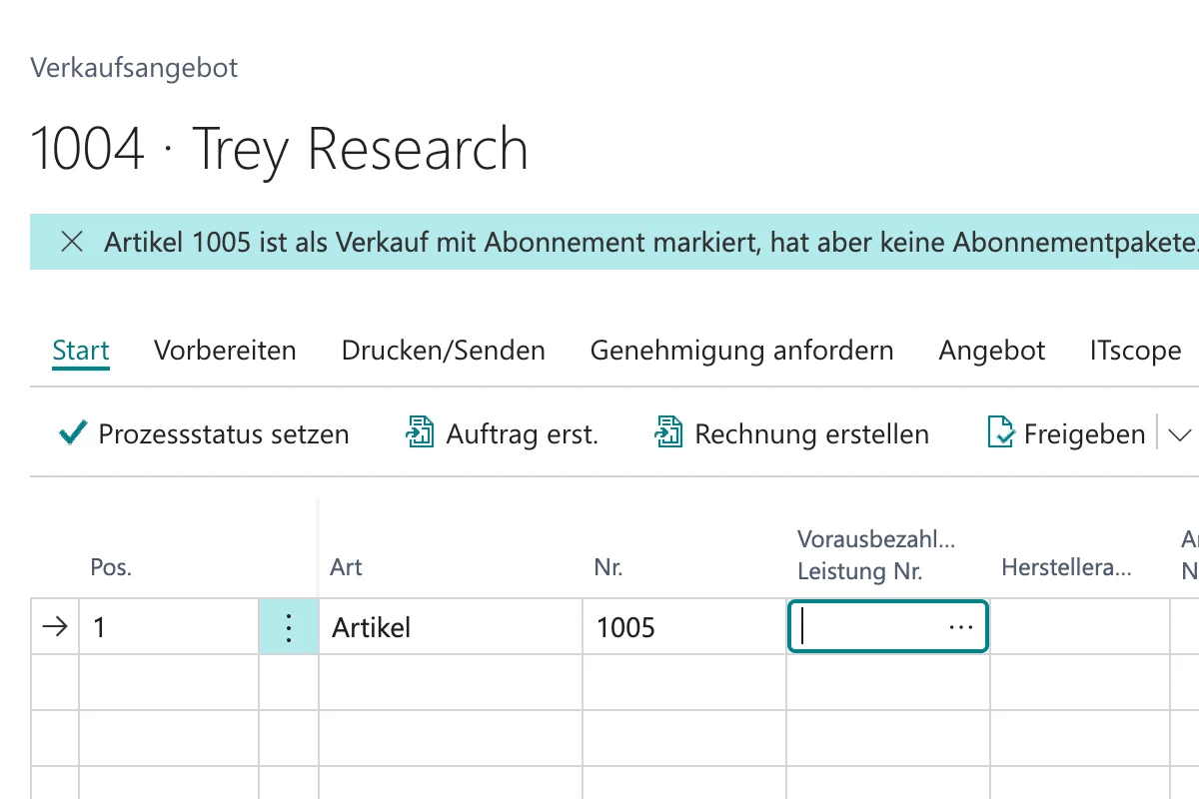The width and height of the screenshot is (1199, 799).
Task: Click the Auftrag erst. document icon
Action: (x=420, y=433)
